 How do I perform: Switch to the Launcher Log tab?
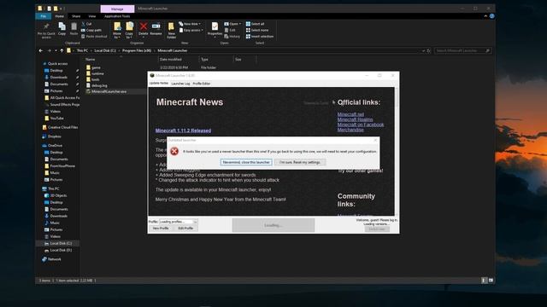click(180, 84)
